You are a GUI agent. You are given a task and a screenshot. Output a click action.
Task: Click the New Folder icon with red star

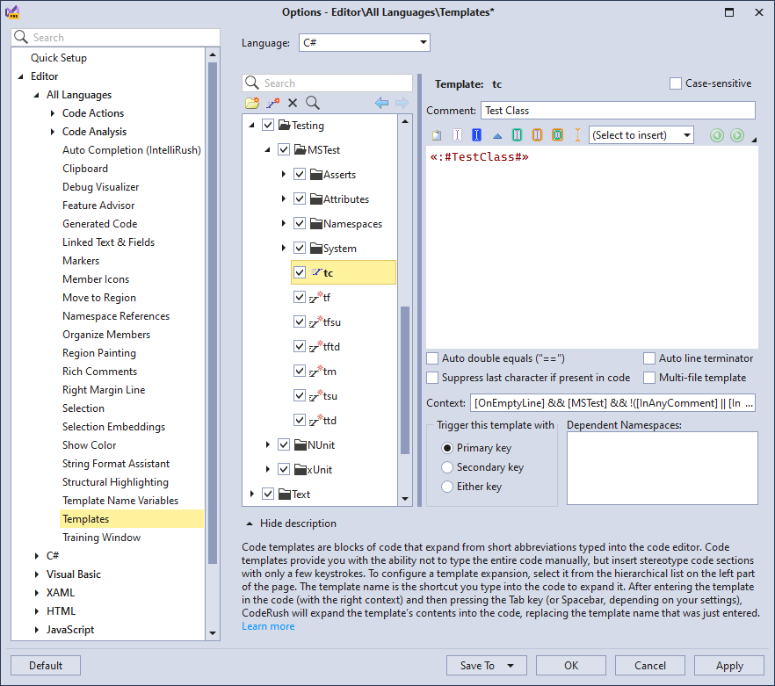252,103
